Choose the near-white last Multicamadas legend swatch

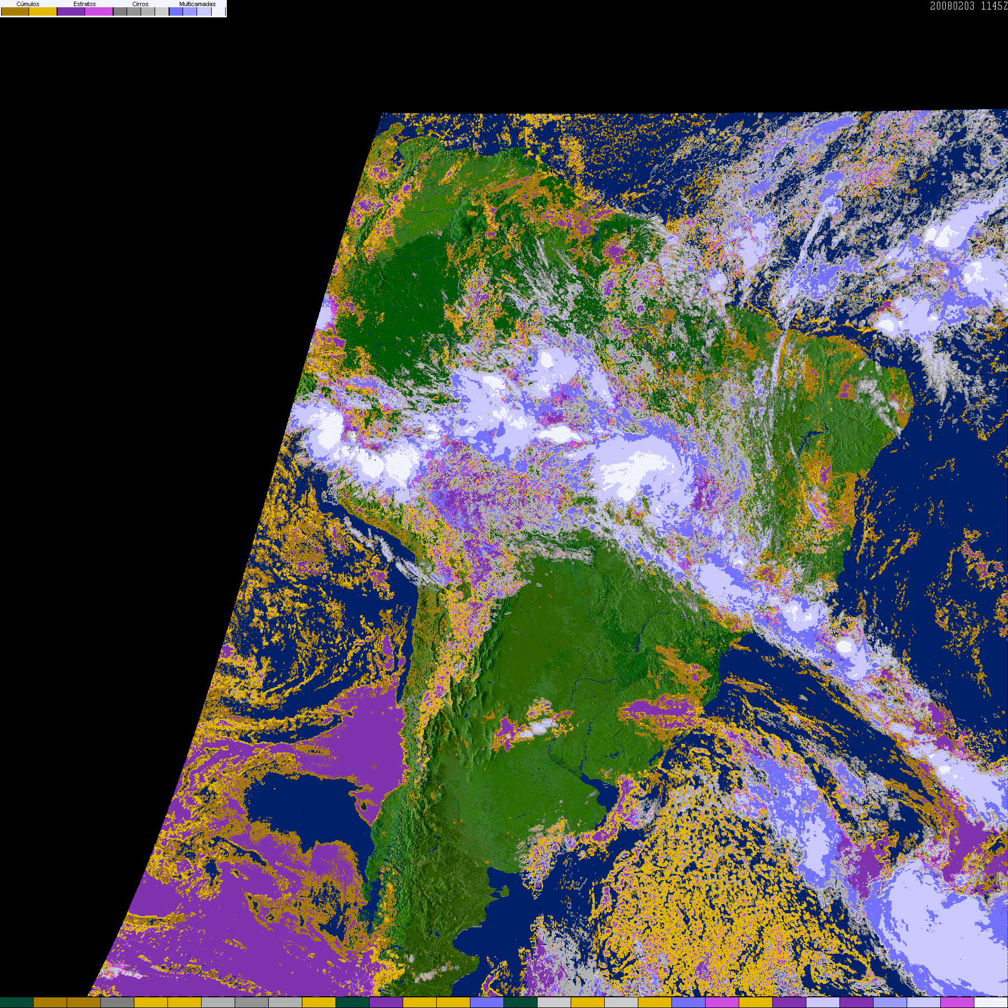point(218,11)
